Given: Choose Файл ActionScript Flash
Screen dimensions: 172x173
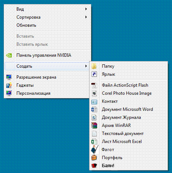Looking at the screenshot, I should point(129,85).
